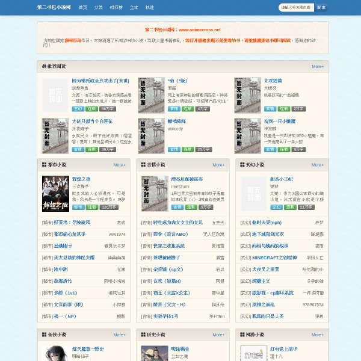Click author name winccdy
The height and width of the screenshot is (361, 361).
tap(176, 129)
